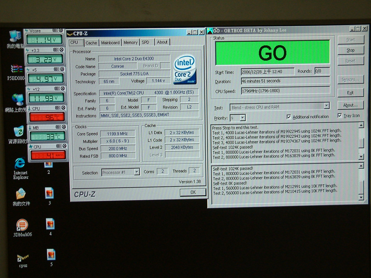Close the MB temperature widget
This screenshot has width=371, height=278.
pyautogui.click(x=64, y=127)
